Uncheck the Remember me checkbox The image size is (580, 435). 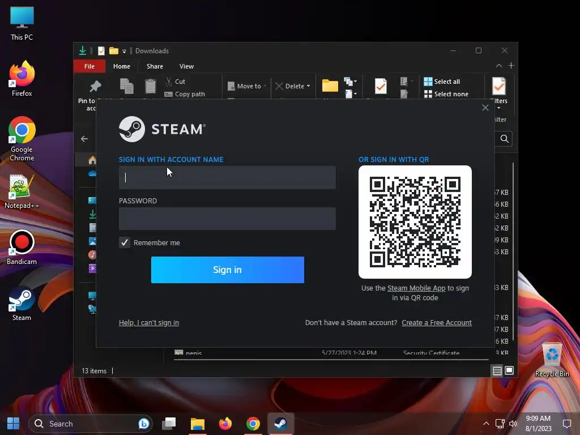[124, 242]
